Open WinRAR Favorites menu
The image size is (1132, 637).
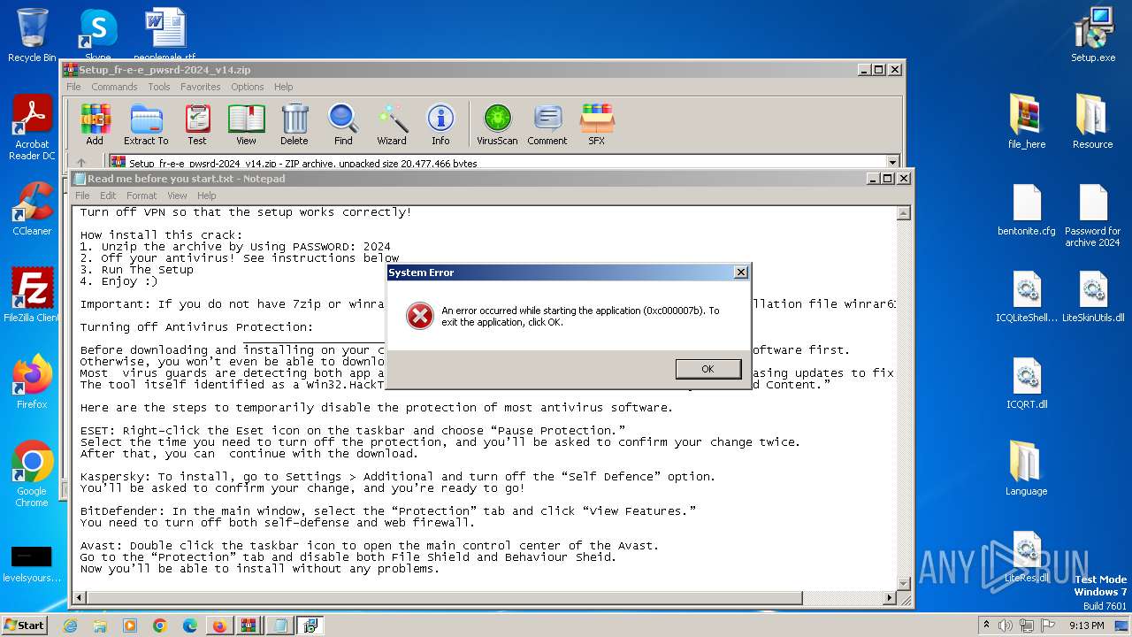point(201,87)
